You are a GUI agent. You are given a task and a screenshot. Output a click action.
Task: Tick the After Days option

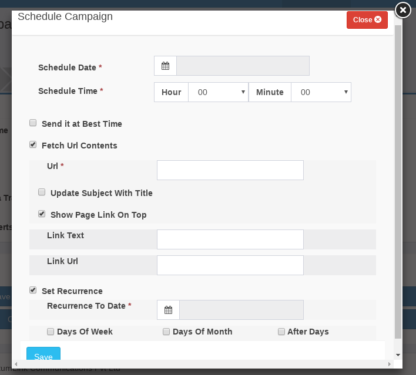(281, 331)
